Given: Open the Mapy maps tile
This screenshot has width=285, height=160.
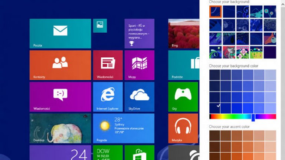Looking at the screenshot, I should 139,65.
